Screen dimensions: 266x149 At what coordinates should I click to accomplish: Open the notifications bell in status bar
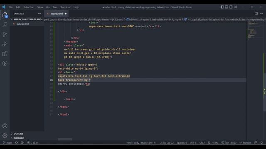pos(261,143)
